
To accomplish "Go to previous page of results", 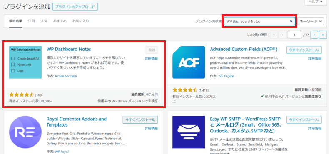I will [283, 35].
